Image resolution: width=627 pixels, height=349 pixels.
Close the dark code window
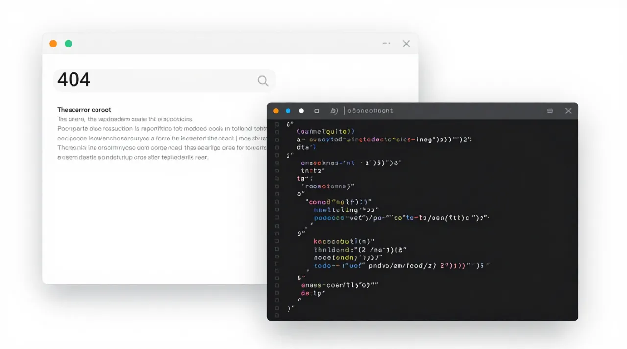pos(568,111)
